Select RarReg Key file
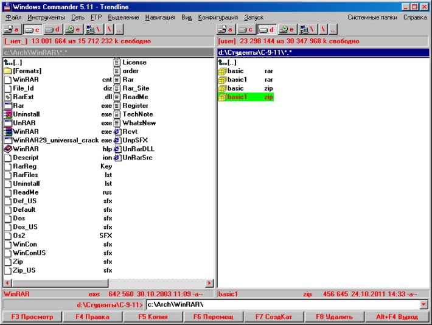 (x=58, y=166)
